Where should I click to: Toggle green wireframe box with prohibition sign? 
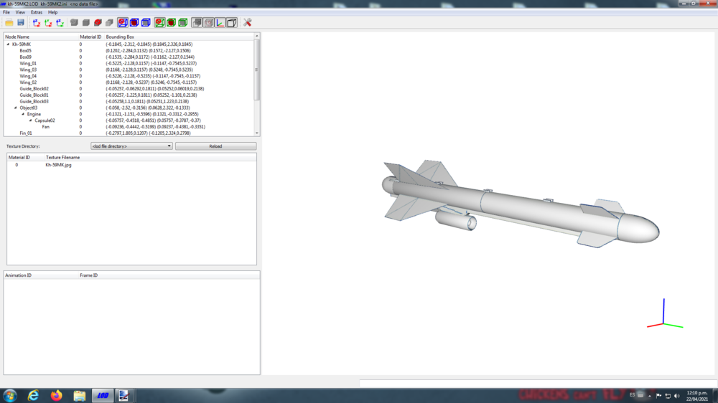tap(160, 22)
